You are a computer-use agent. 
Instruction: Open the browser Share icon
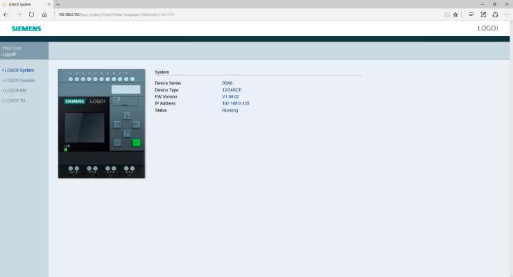click(x=495, y=14)
